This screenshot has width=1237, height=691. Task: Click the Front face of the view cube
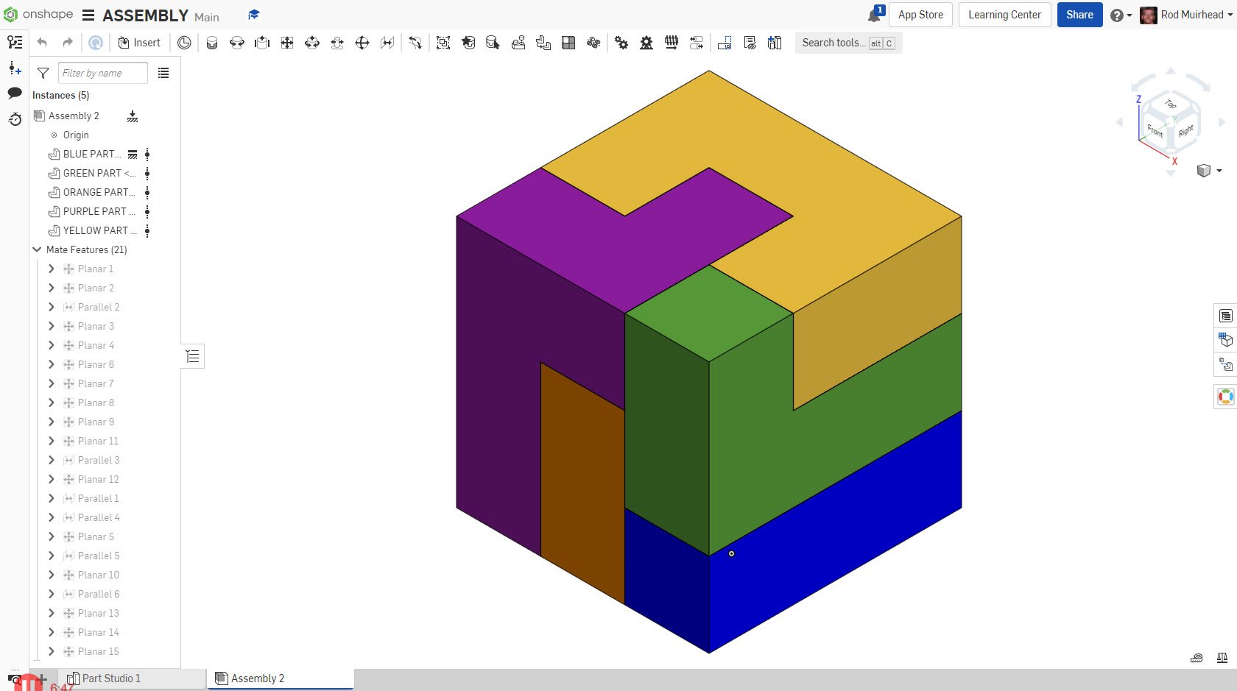(x=1155, y=131)
